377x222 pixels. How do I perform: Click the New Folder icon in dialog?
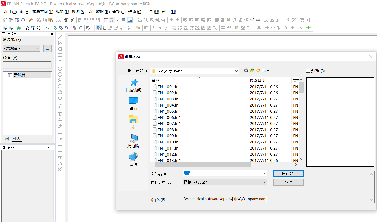tap(258, 71)
